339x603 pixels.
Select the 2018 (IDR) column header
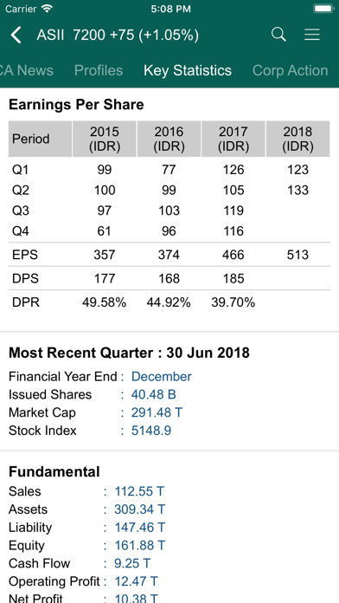297,139
